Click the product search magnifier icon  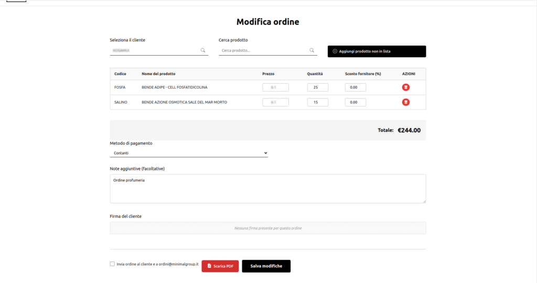coord(312,50)
